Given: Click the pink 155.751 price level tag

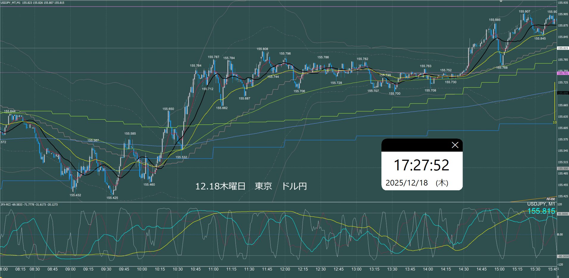Looking at the screenshot, I should click(563, 73).
